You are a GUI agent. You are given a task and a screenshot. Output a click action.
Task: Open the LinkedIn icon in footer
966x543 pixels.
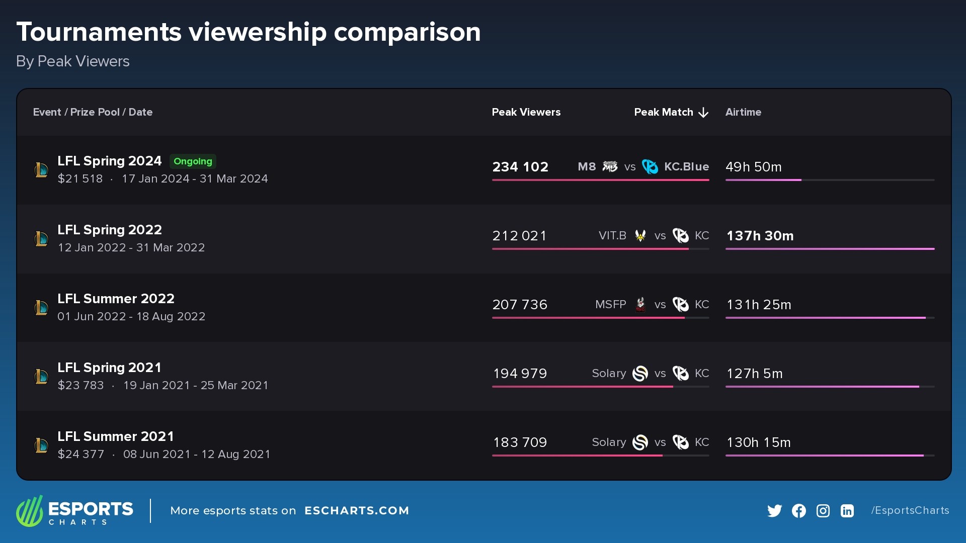pyautogui.click(x=847, y=511)
